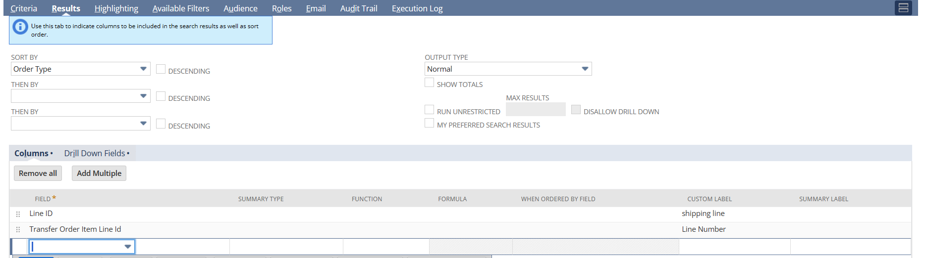Open the layout menu icon at top right

click(x=903, y=8)
